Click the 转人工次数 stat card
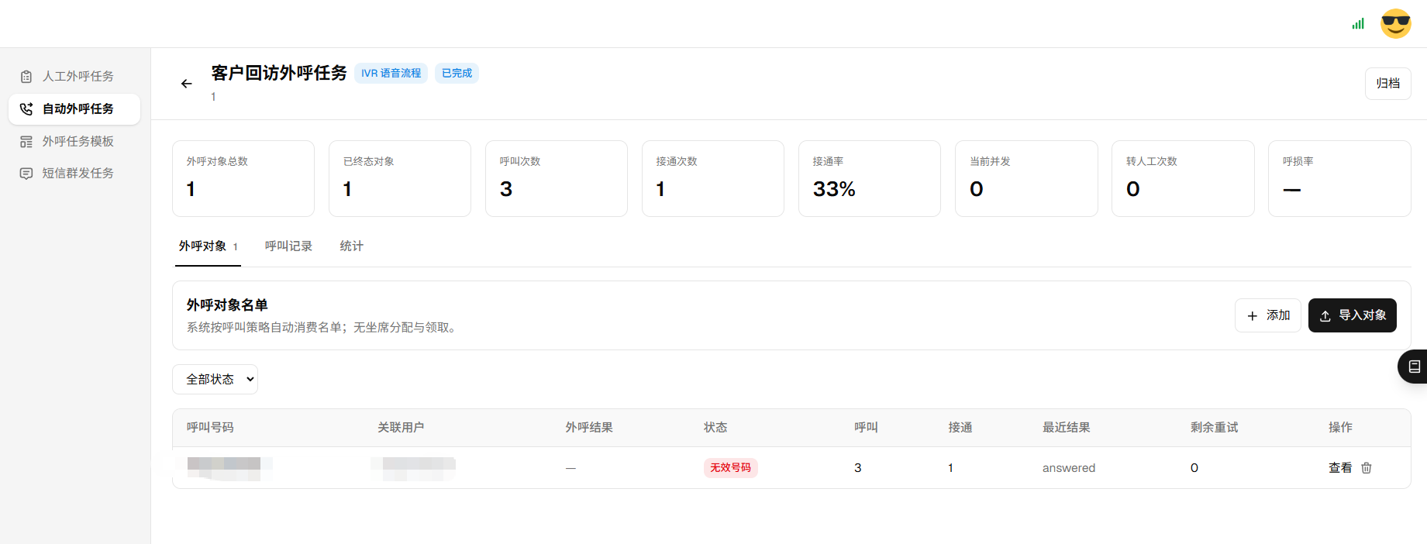The width and height of the screenshot is (1427, 544). click(1183, 178)
